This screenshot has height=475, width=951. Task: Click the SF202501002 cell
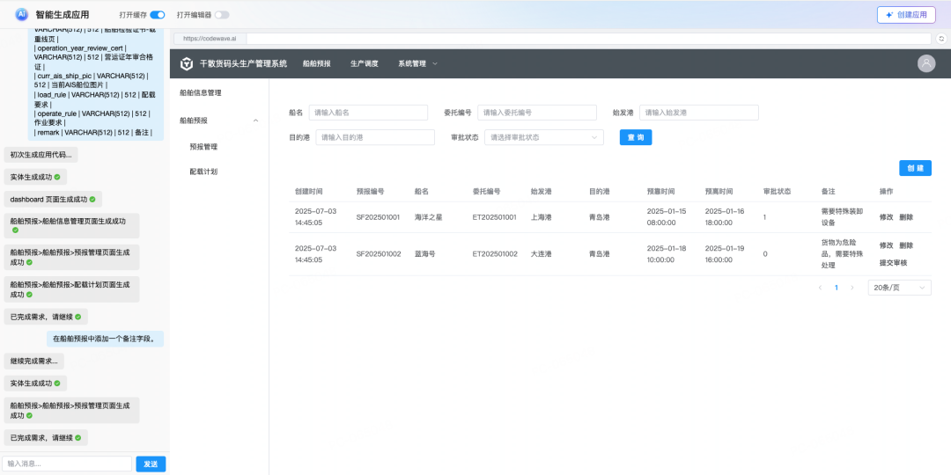coord(379,254)
